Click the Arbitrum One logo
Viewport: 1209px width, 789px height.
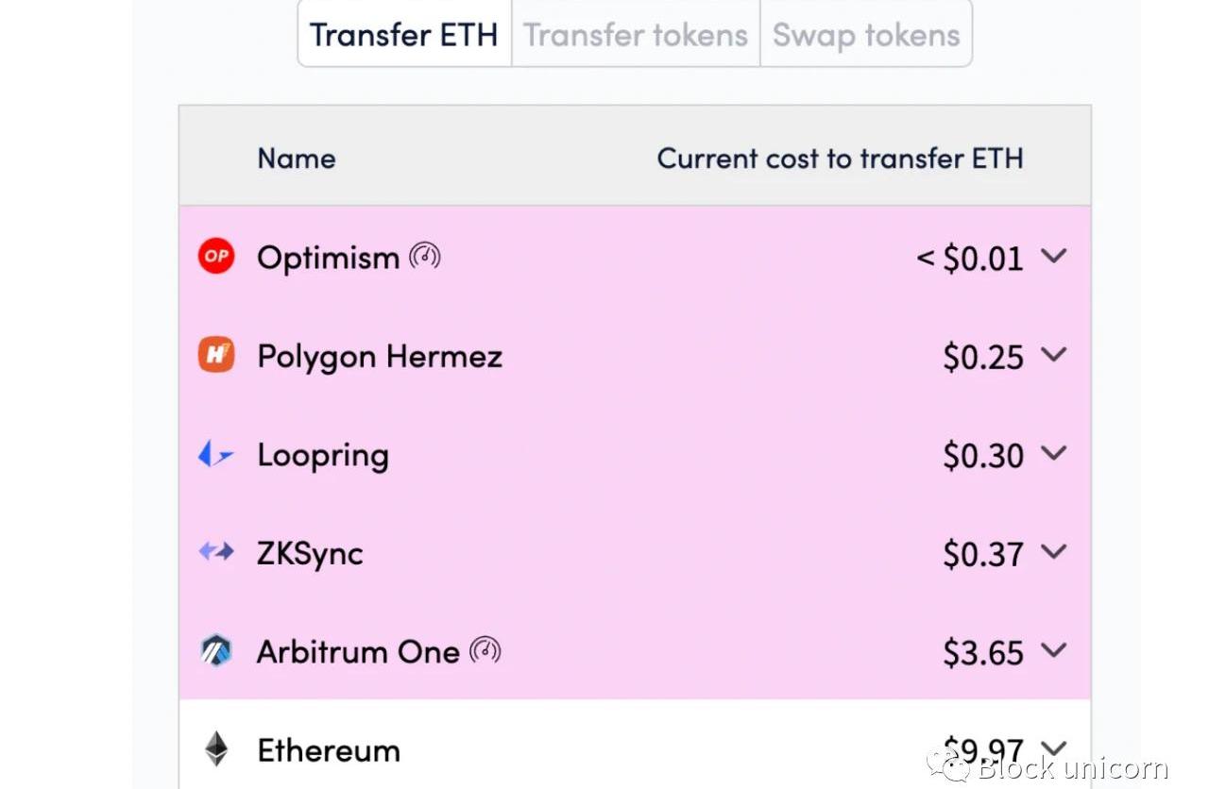(216, 651)
